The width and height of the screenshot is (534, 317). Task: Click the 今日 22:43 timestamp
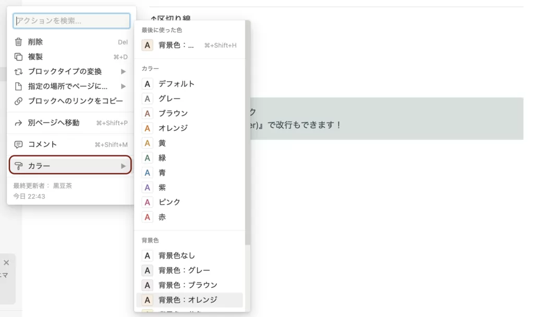pos(29,196)
